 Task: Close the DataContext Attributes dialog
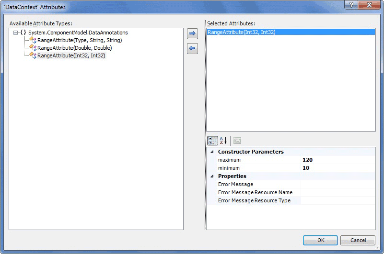(369, 5)
